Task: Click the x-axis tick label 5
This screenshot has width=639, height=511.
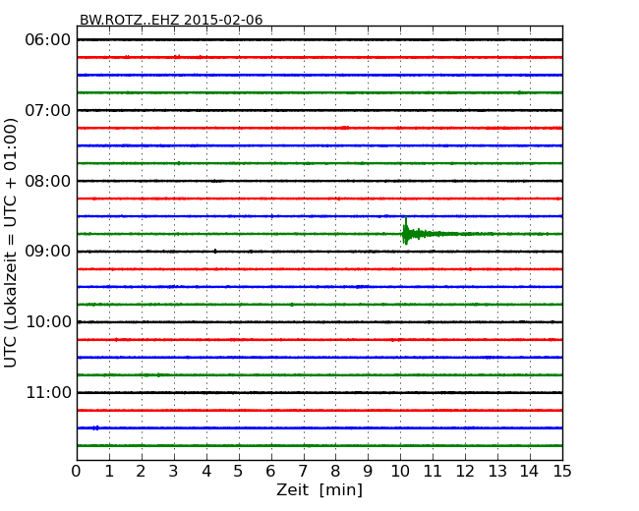Action: [239, 471]
